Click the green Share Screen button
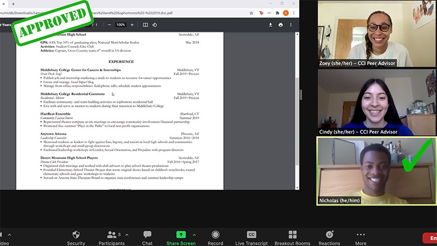Viewport: 437px width, 246px height. pyautogui.click(x=181, y=238)
